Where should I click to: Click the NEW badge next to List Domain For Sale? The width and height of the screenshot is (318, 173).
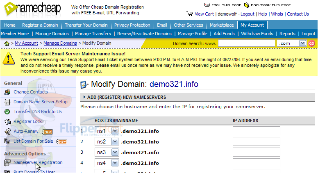pyautogui.click(x=62, y=141)
